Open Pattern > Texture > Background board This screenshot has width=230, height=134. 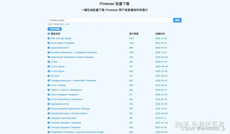click(x=66, y=90)
